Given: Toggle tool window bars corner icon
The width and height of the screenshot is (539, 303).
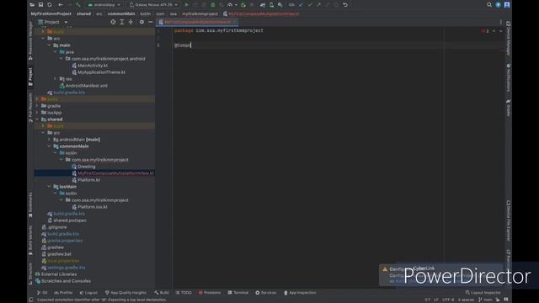Looking at the screenshot, I should pyautogui.click(x=31, y=300).
